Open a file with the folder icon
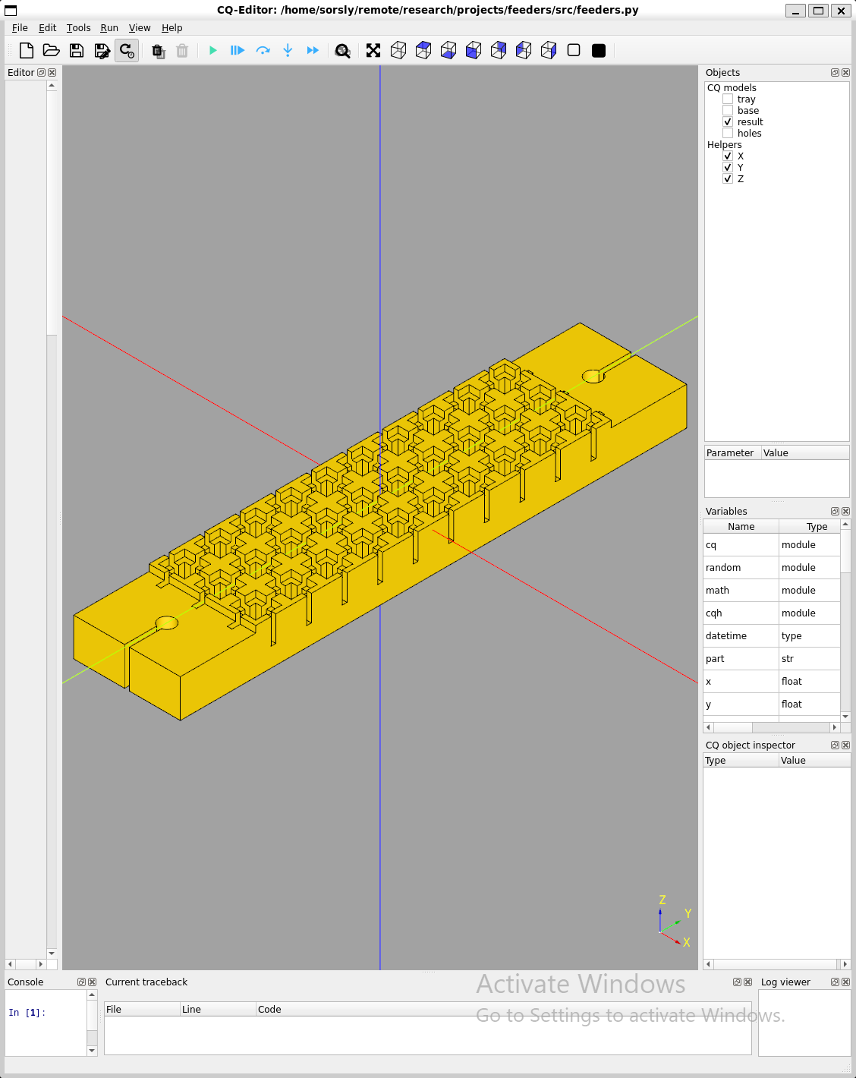Screen dimensions: 856x1078 click(52, 51)
